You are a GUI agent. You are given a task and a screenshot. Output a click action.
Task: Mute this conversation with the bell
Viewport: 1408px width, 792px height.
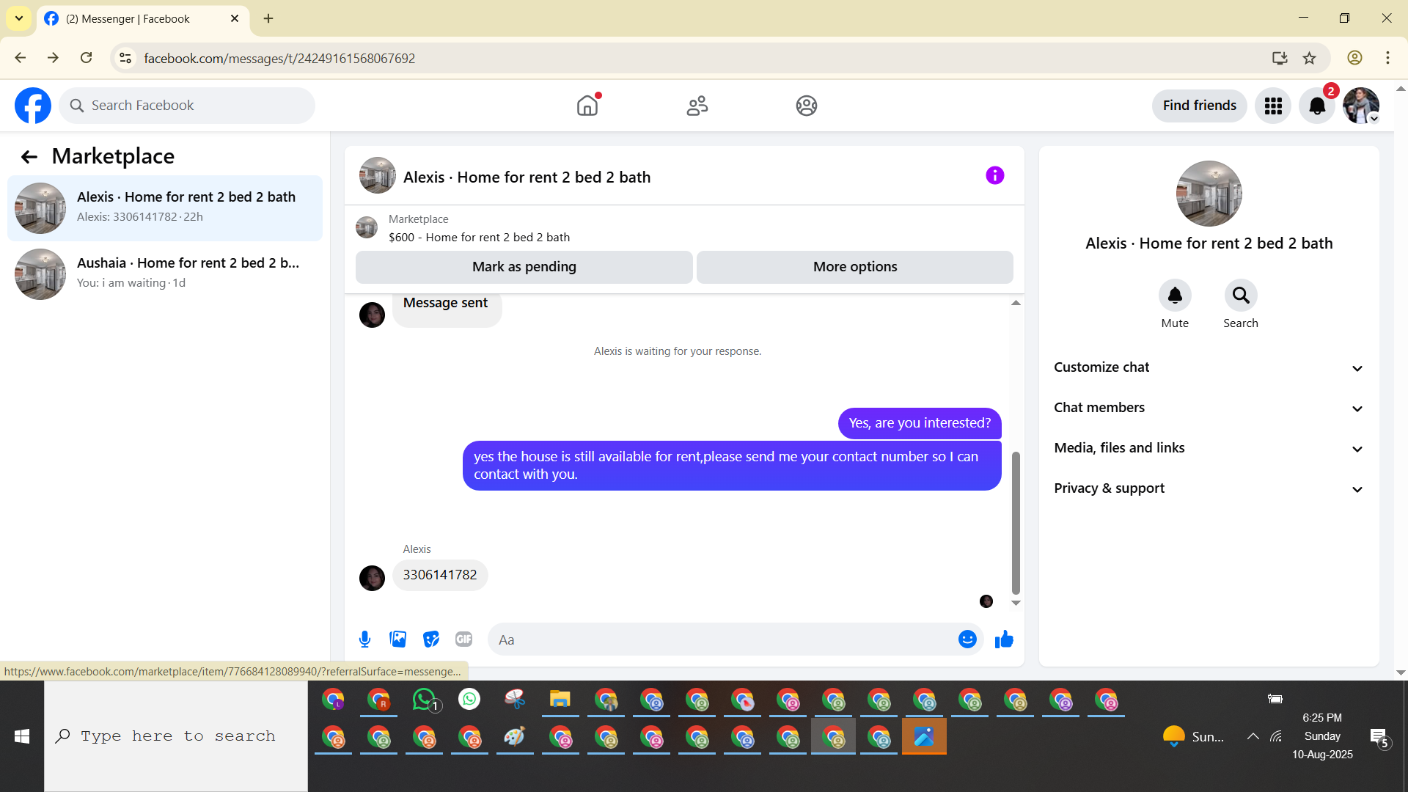pos(1175,296)
